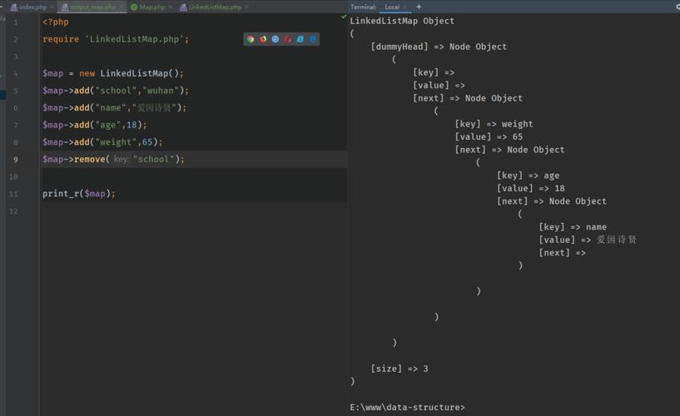Click "[value] => 18" in terminal
The image size is (680, 416).
[530, 189]
